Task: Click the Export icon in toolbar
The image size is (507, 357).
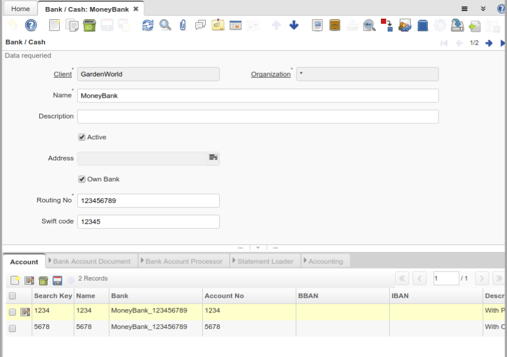Action: (x=457, y=25)
